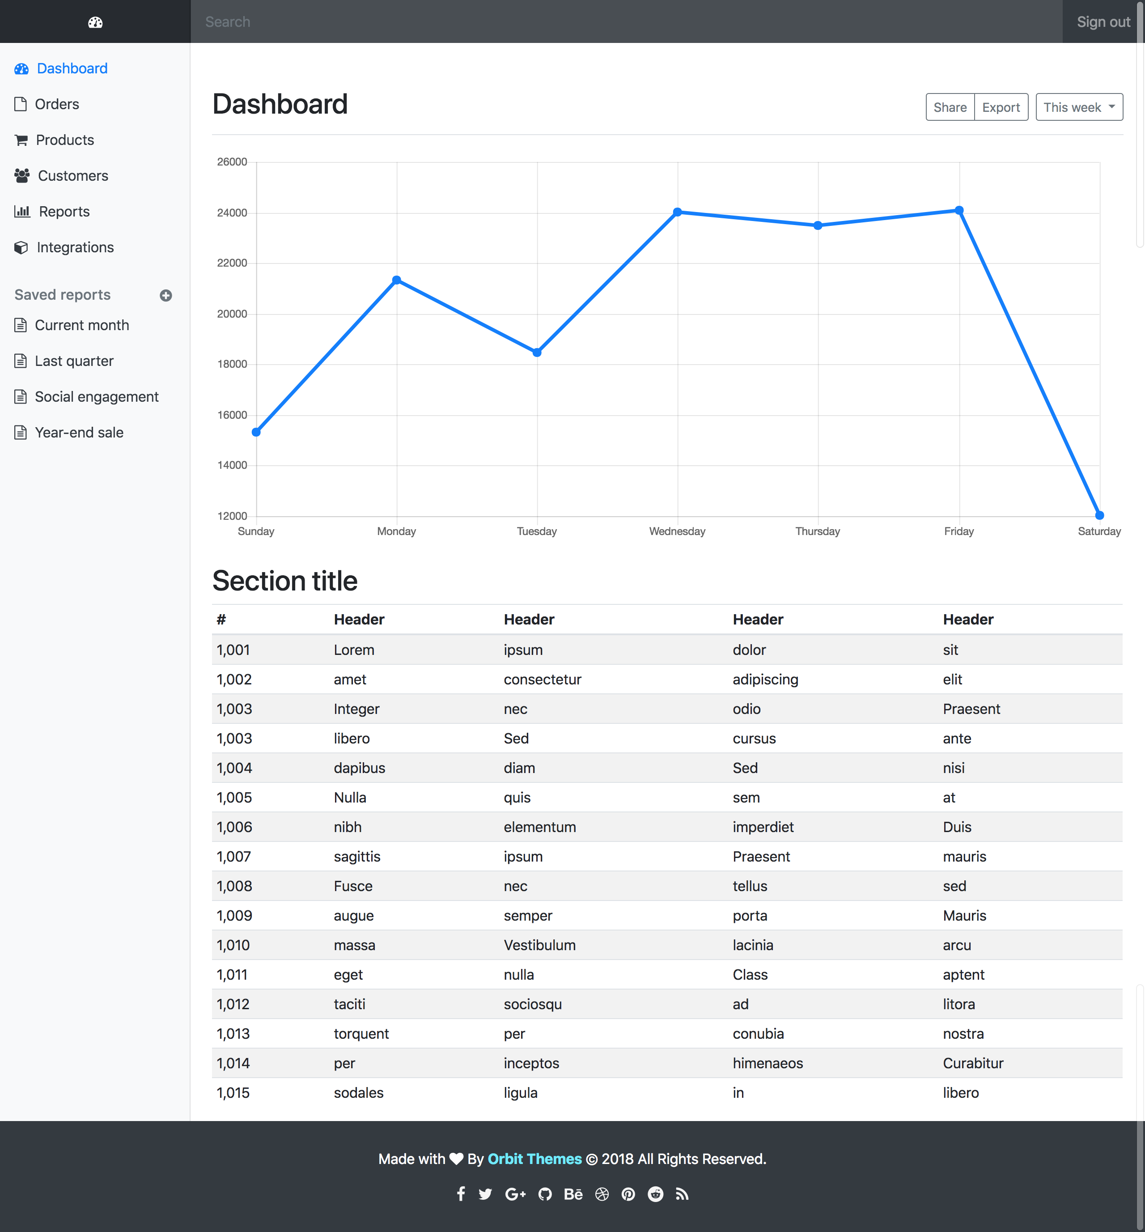Click the Pinterest icon in footer

[628, 1194]
